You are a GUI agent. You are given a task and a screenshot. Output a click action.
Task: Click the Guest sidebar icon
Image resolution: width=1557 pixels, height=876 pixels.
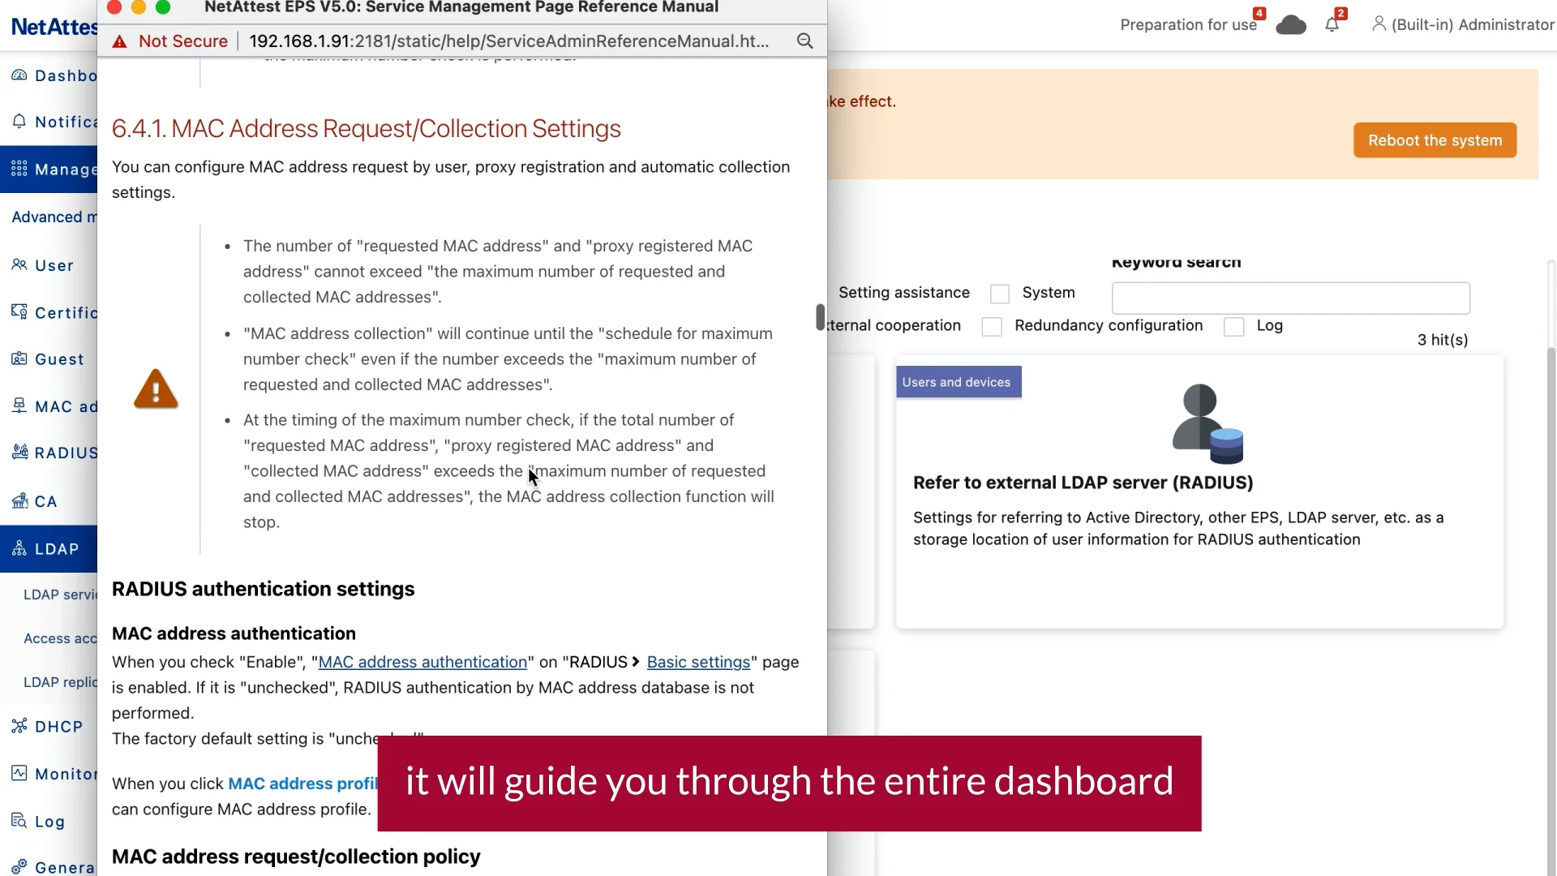point(19,359)
